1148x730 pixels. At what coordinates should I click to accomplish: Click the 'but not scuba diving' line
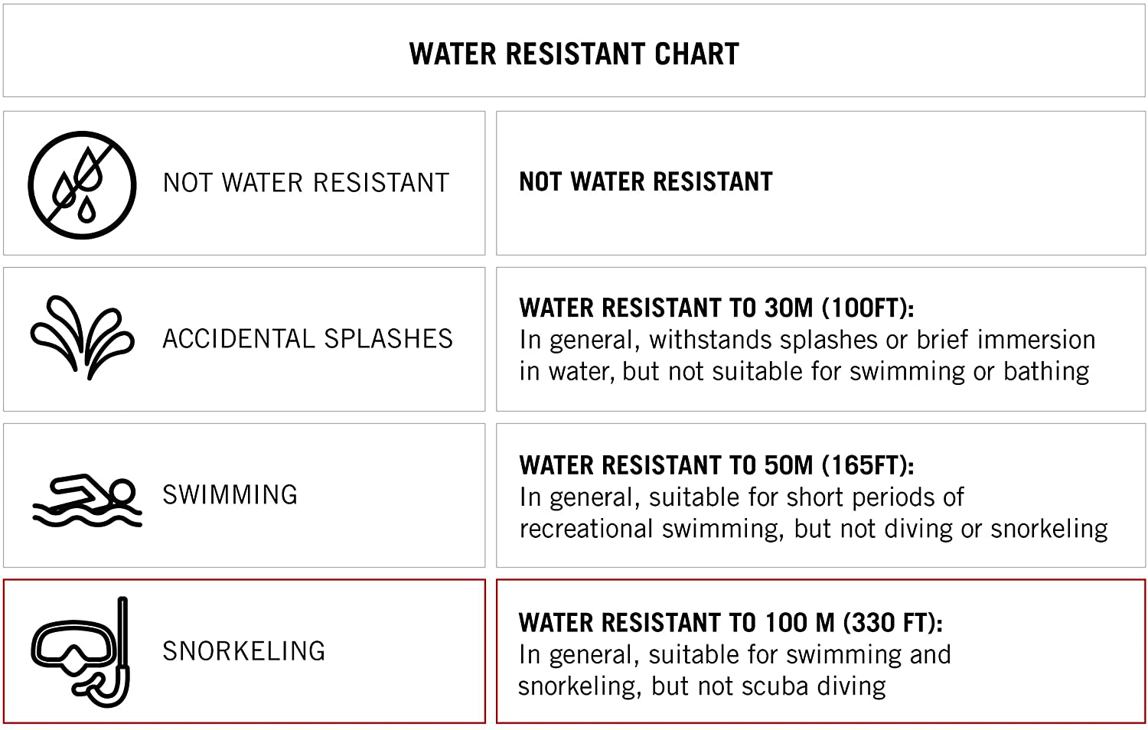click(702, 686)
